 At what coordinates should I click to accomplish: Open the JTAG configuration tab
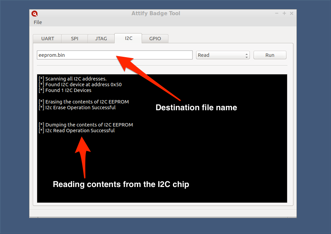pyautogui.click(x=101, y=39)
